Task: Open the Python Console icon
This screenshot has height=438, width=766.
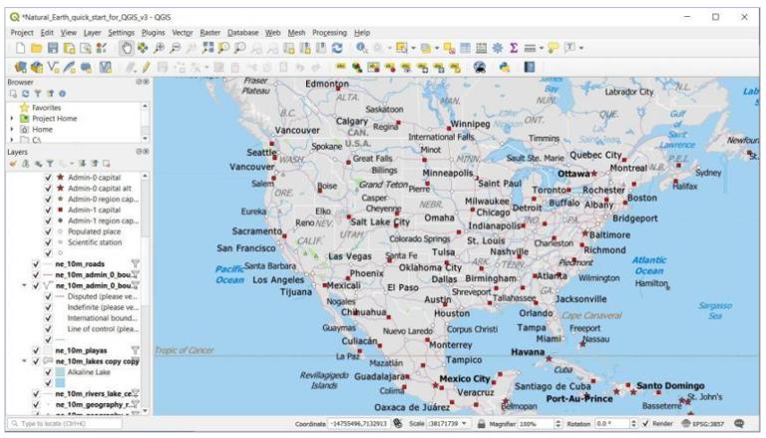Action: click(x=505, y=67)
